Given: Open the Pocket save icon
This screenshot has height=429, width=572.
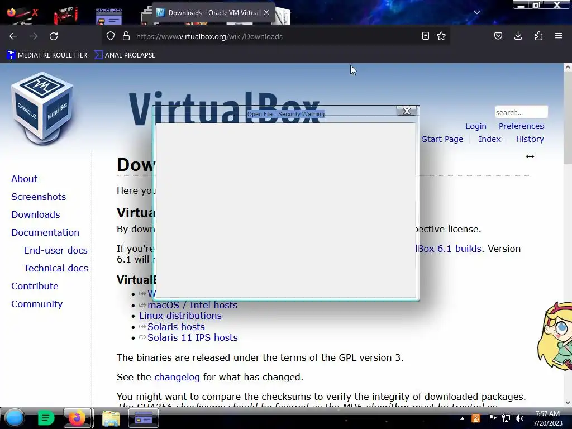Looking at the screenshot, I should click(498, 36).
